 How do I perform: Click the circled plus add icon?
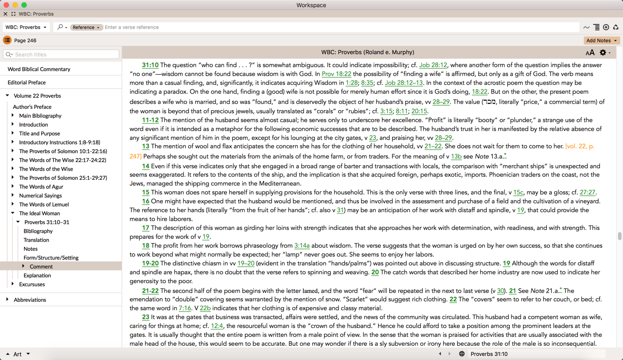click(x=606, y=28)
